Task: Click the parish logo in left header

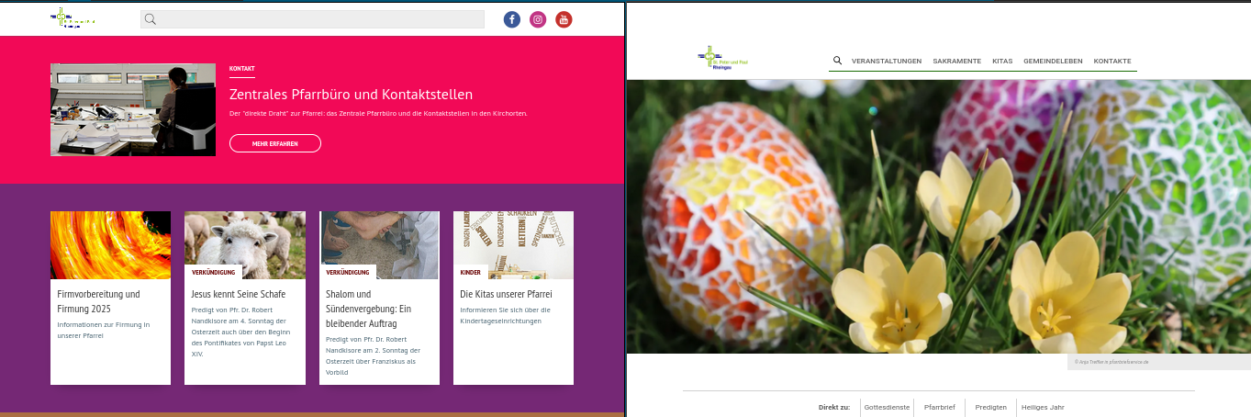Action: point(73,19)
